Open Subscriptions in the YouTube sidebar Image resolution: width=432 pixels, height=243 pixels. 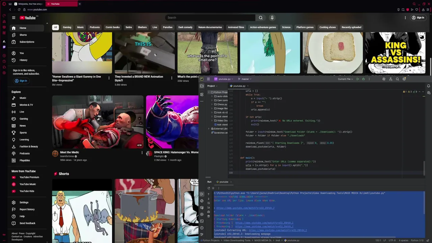[27, 42]
